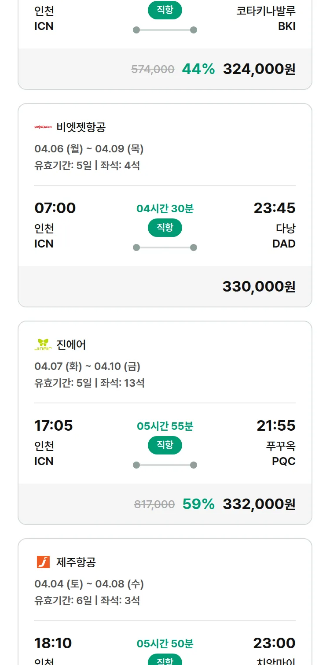This screenshot has height=665, width=330.
Task: Open the 제주항공 airline name
Action: tap(76, 562)
